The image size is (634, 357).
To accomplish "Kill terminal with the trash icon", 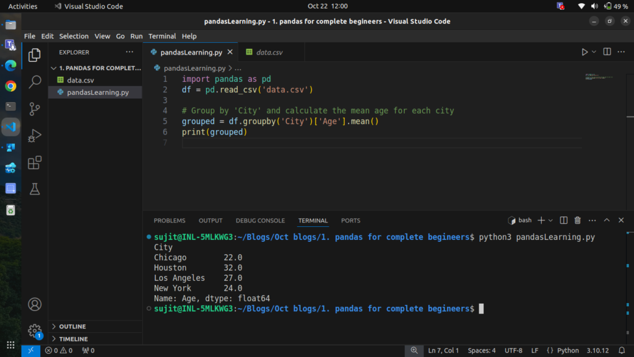I will [x=578, y=220].
